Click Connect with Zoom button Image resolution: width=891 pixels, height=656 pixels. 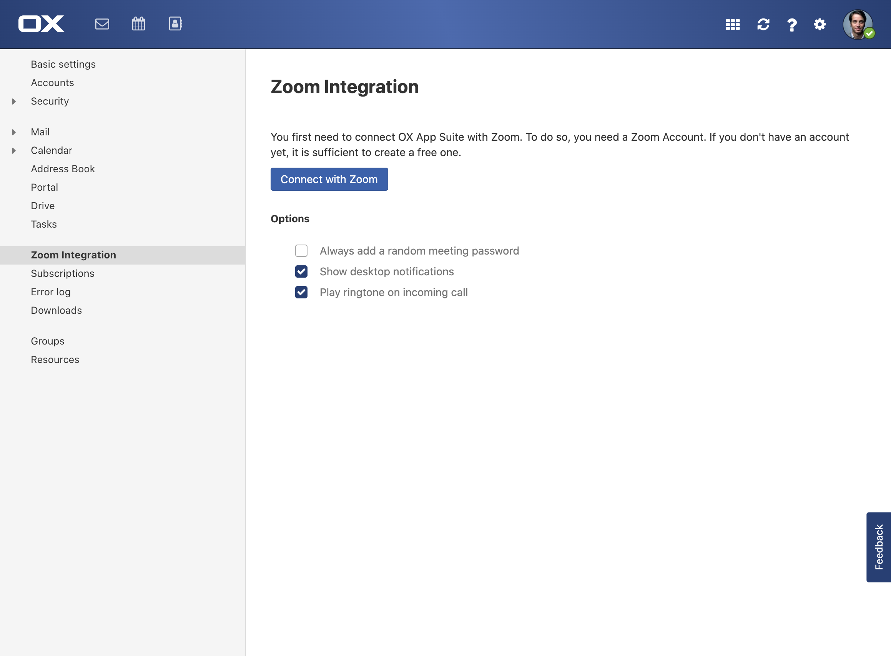[329, 180]
